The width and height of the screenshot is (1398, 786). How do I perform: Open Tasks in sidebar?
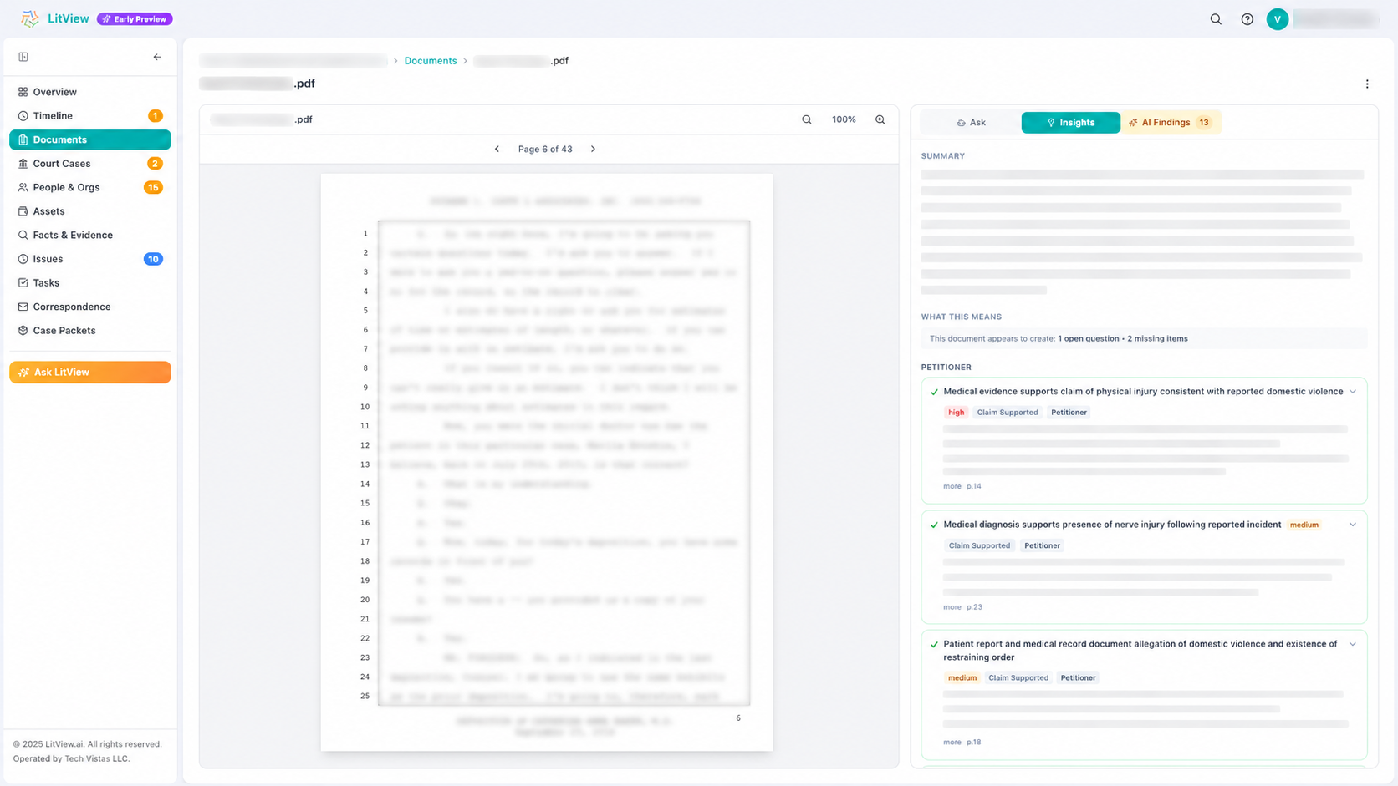point(90,282)
